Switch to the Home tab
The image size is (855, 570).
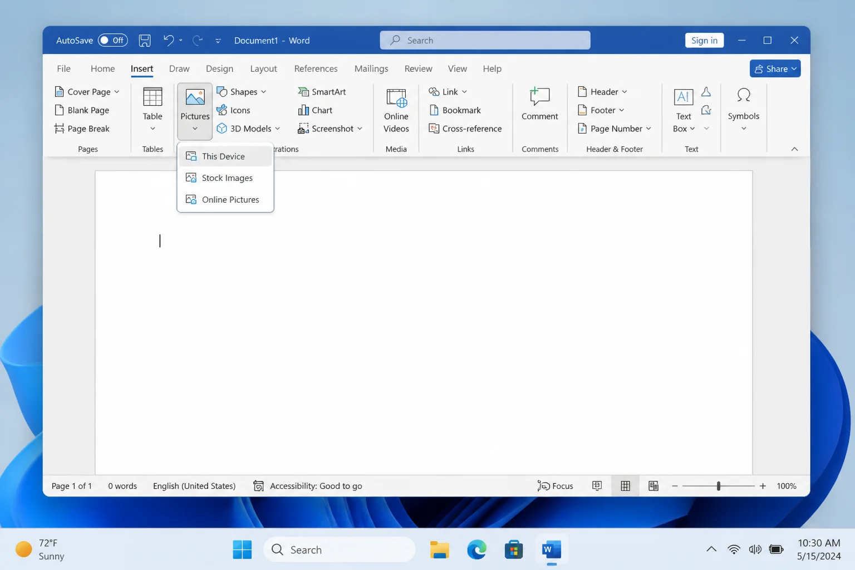[x=102, y=68]
